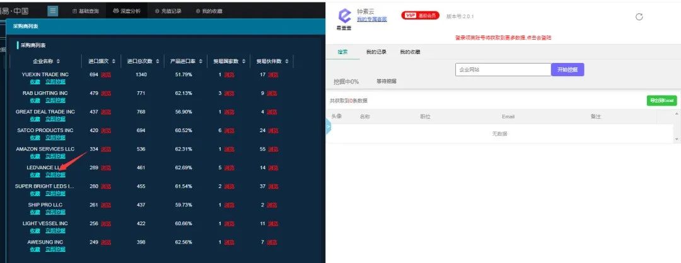Click the VIP 高级会员 badge
The height and width of the screenshot is (263, 681).
(420, 16)
